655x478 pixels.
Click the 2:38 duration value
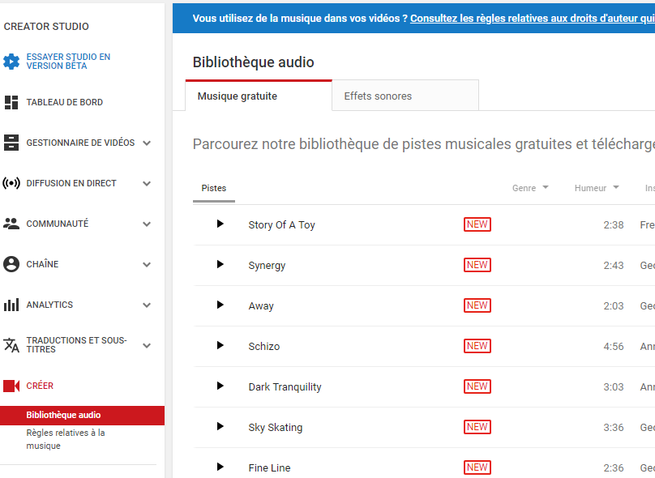(613, 225)
